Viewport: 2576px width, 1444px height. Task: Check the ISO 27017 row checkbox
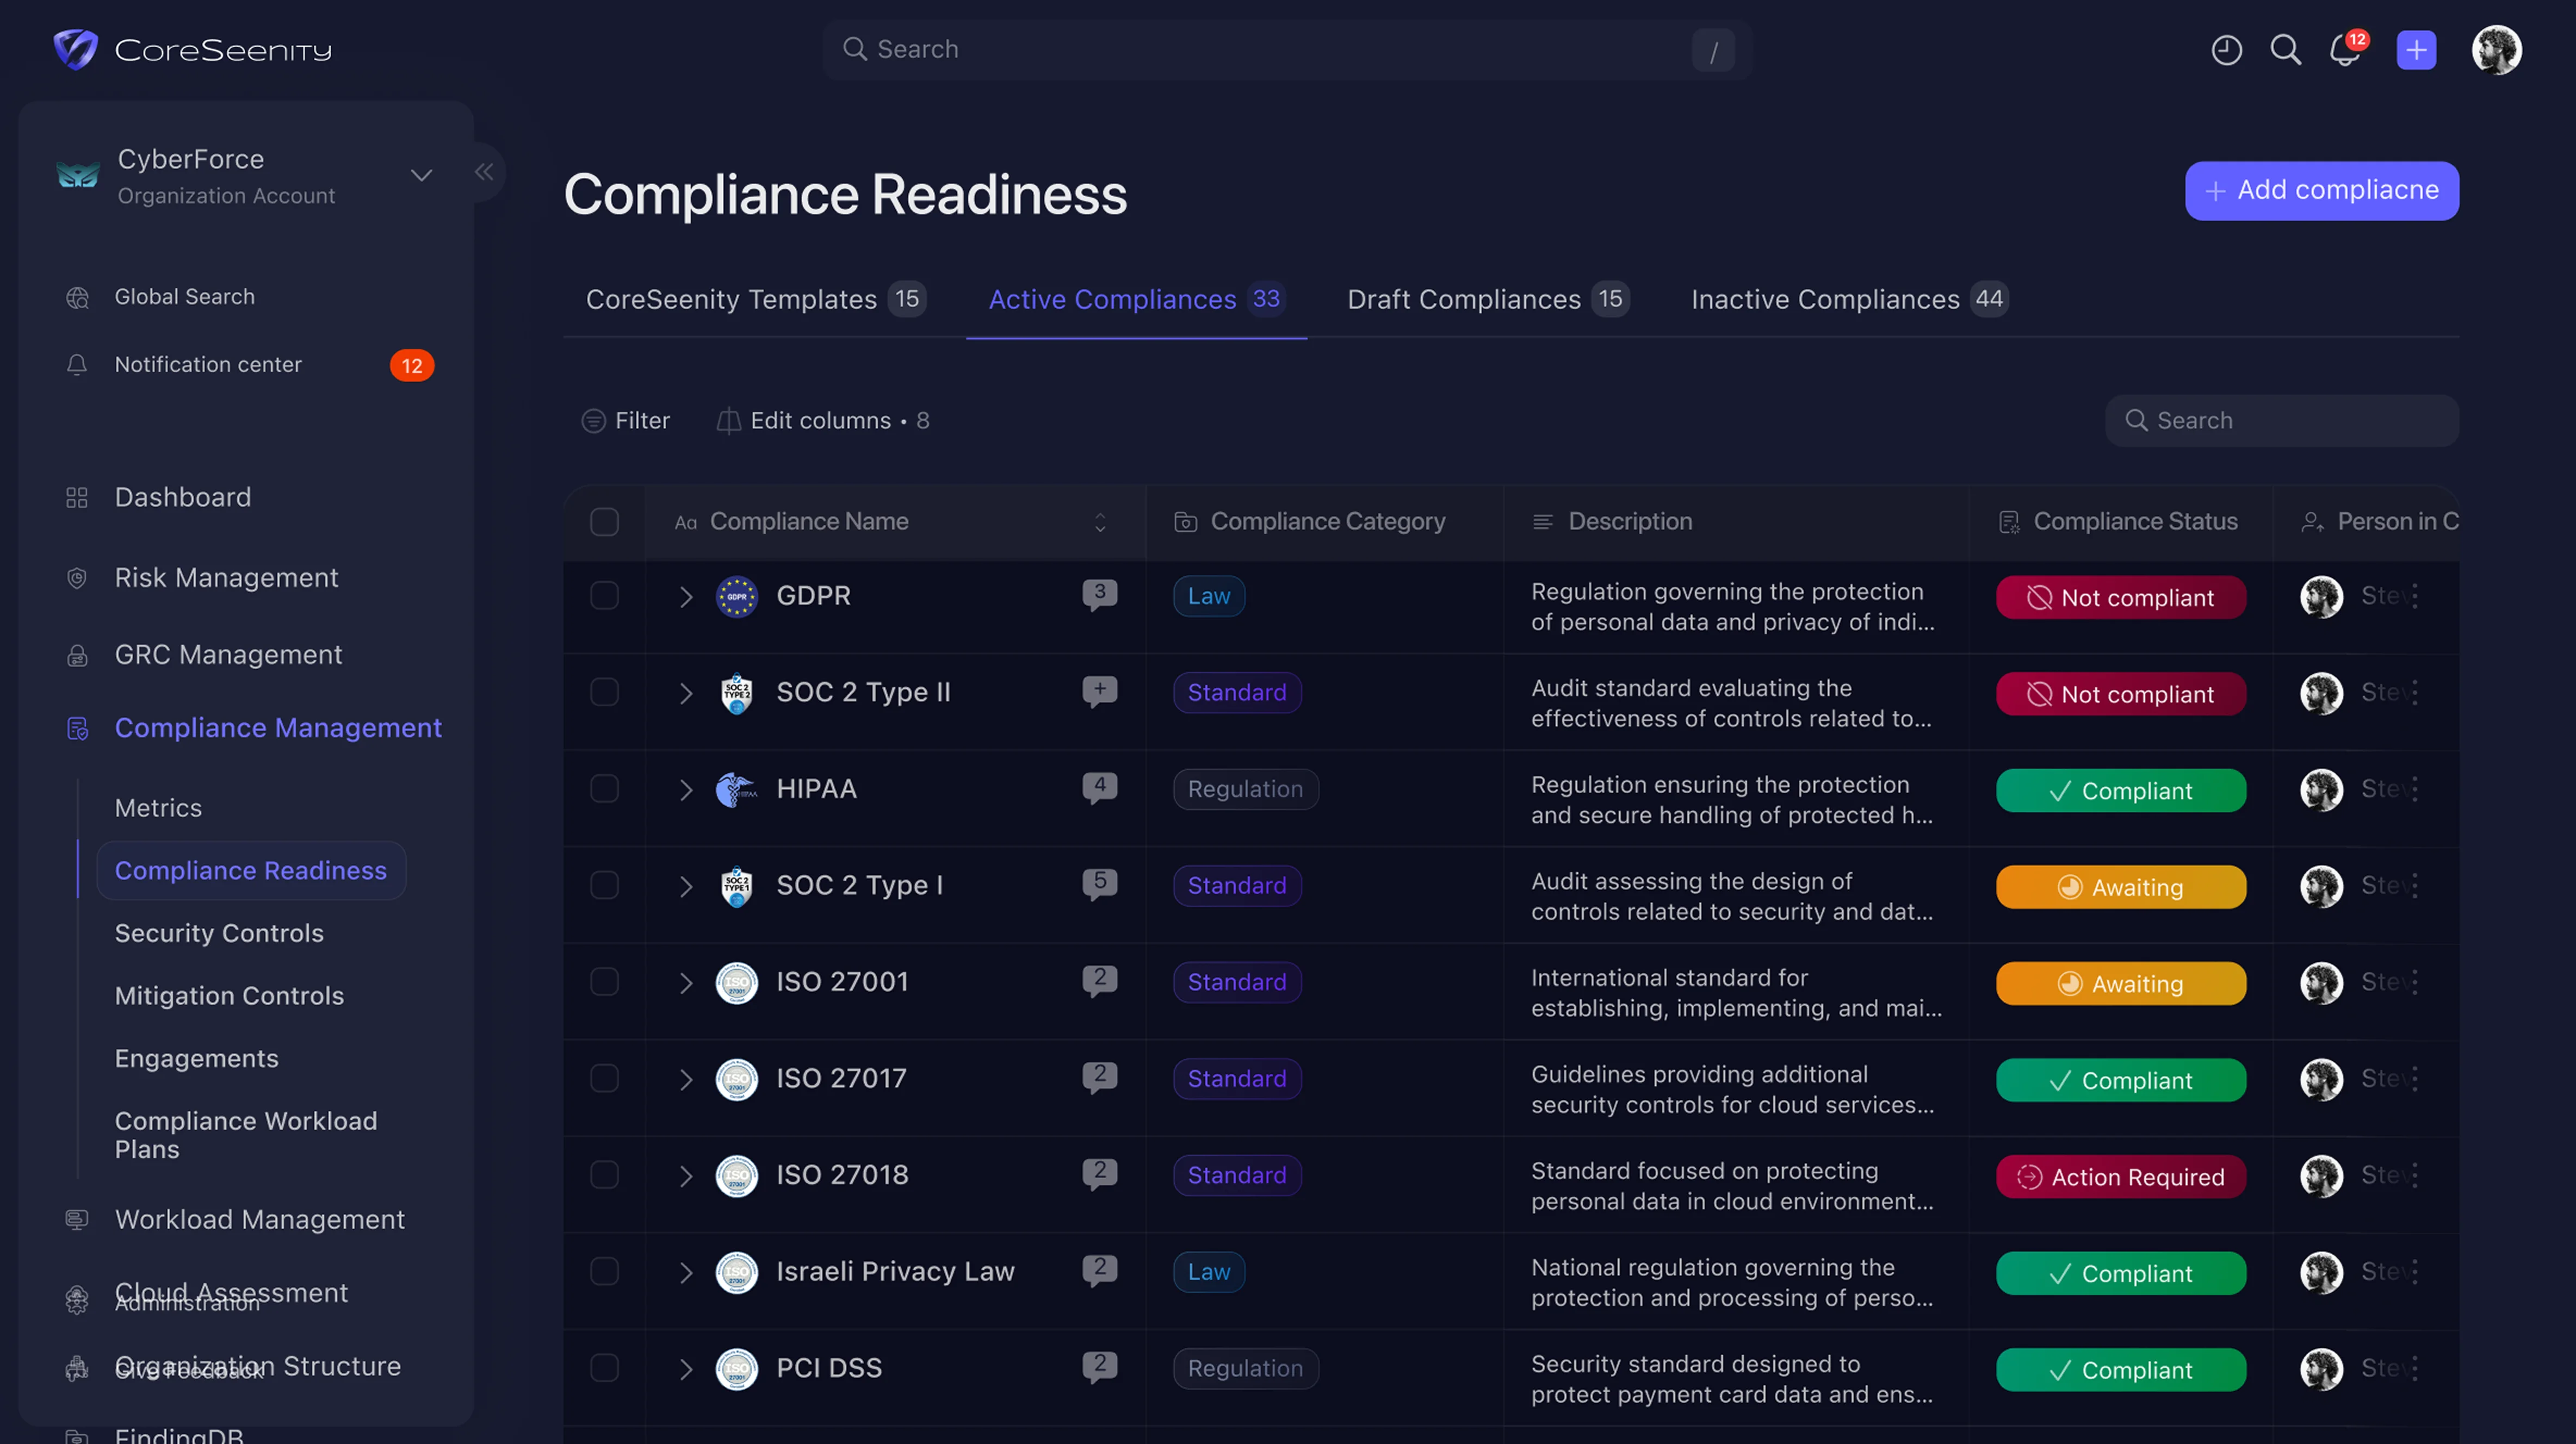pyautogui.click(x=604, y=1078)
